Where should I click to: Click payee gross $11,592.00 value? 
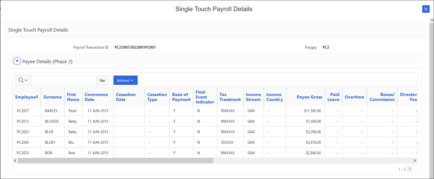[x=312, y=111]
